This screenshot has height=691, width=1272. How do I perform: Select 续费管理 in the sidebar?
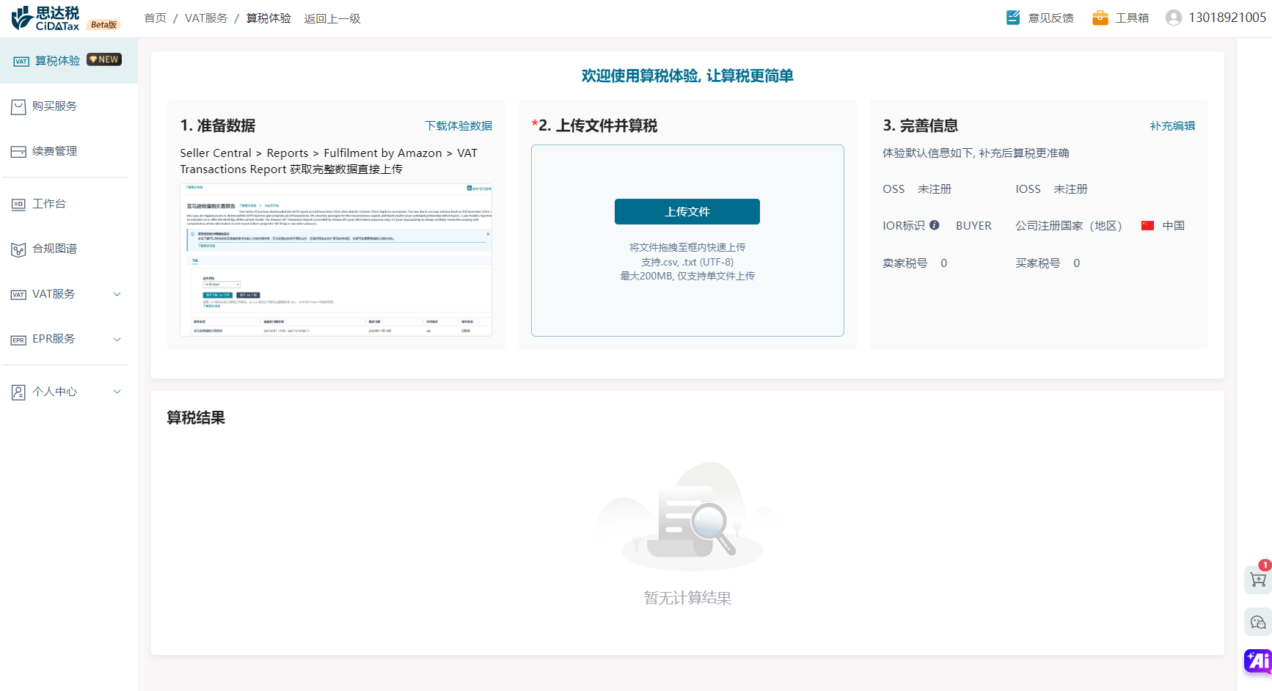click(54, 151)
